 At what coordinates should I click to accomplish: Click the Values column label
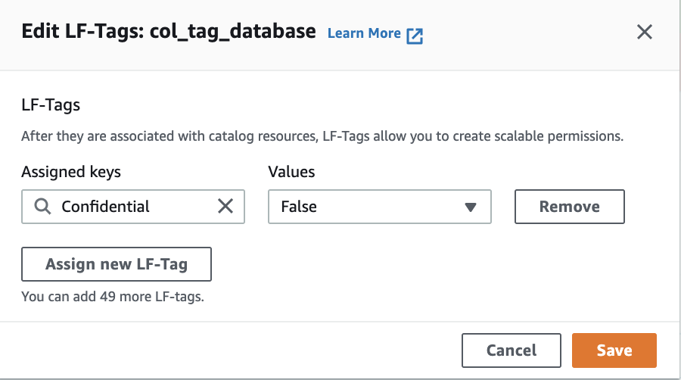point(291,172)
